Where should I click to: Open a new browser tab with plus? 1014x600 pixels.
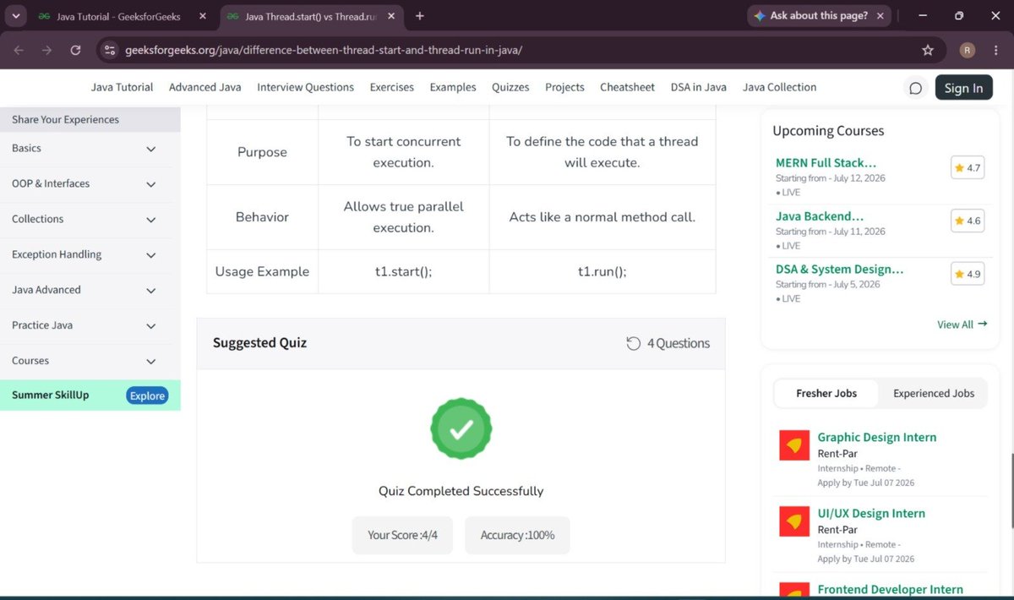click(x=420, y=16)
